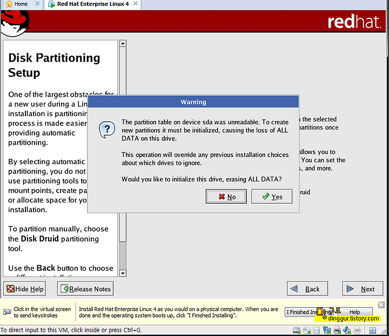Click the Help button in hint bar
389x336 pixels.
tap(355, 312)
